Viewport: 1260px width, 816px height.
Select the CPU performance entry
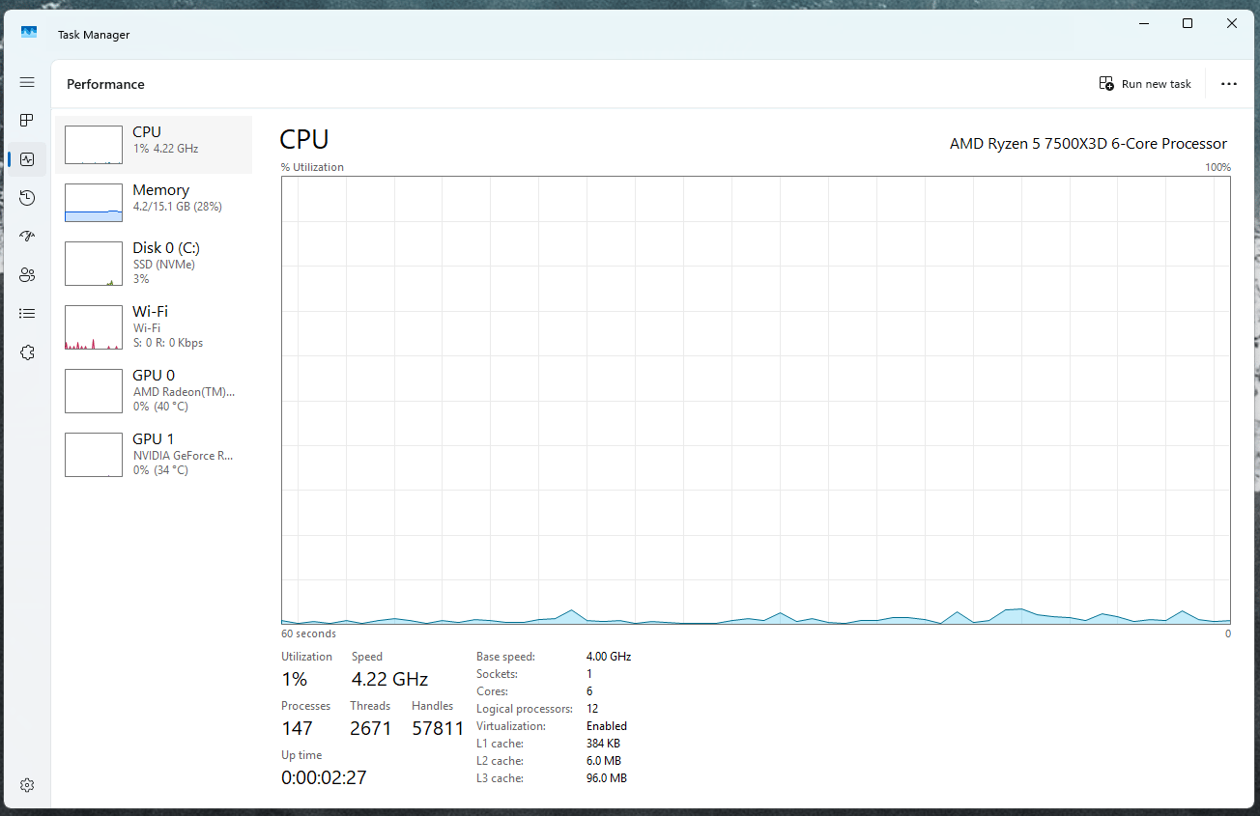point(154,145)
